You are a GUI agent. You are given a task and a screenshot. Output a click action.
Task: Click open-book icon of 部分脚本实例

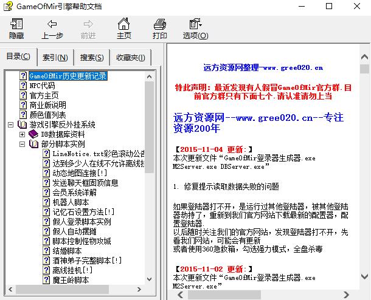(x=33, y=144)
